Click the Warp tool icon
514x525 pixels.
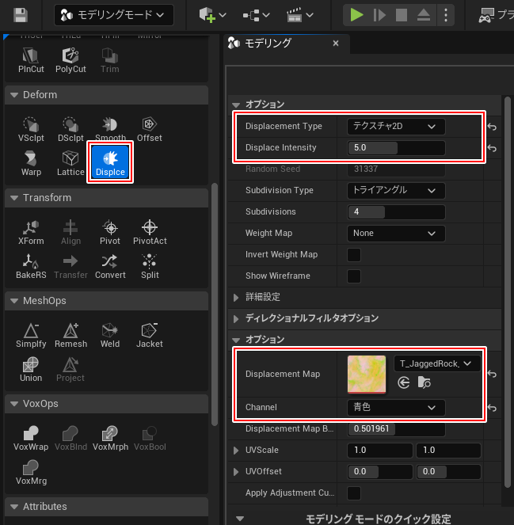coord(32,161)
